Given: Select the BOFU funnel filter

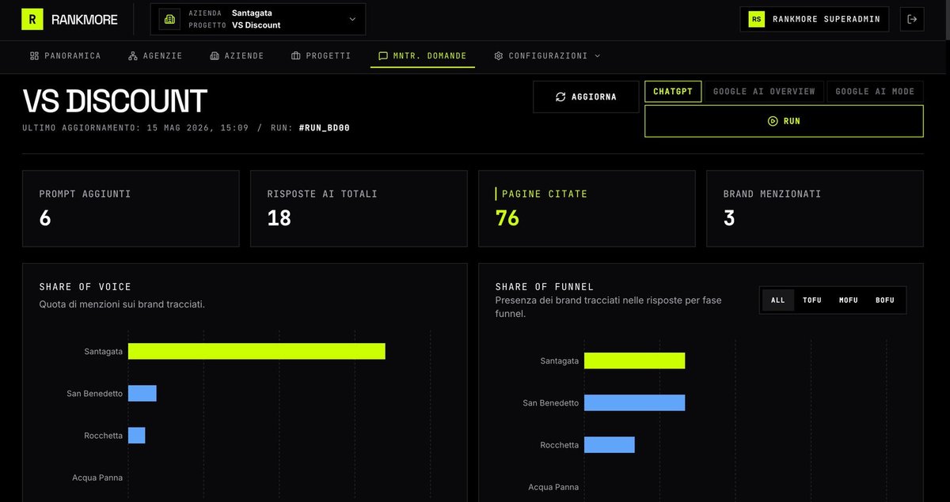Looking at the screenshot, I should (885, 300).
